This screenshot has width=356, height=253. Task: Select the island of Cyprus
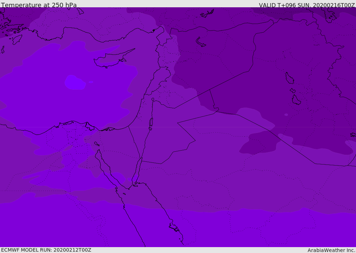pyautogui.click(x=111, y=60)
